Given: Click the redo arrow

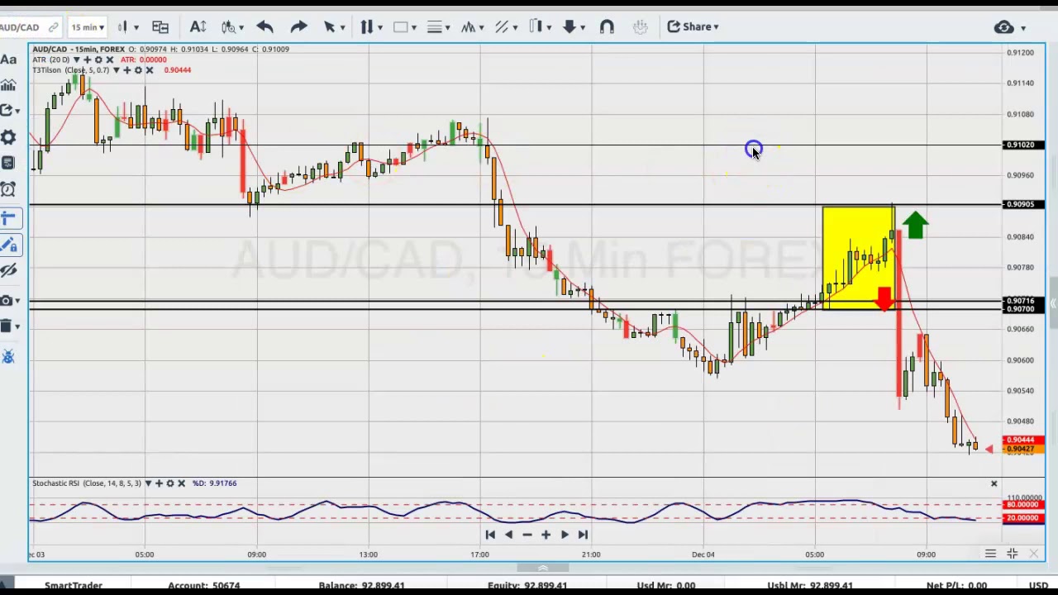Looking at the screenshot, I should 298,27.
